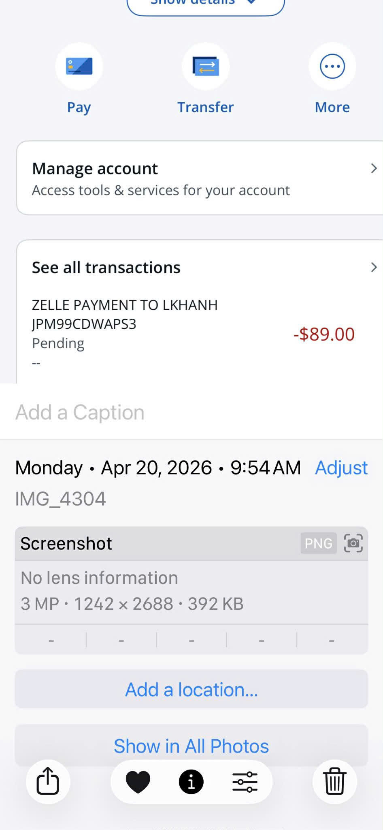The width and height of the screenshot is (383, 830).
Task: Toggle the info panel icon
Action: pyautogui.click(x=191, y=782)
